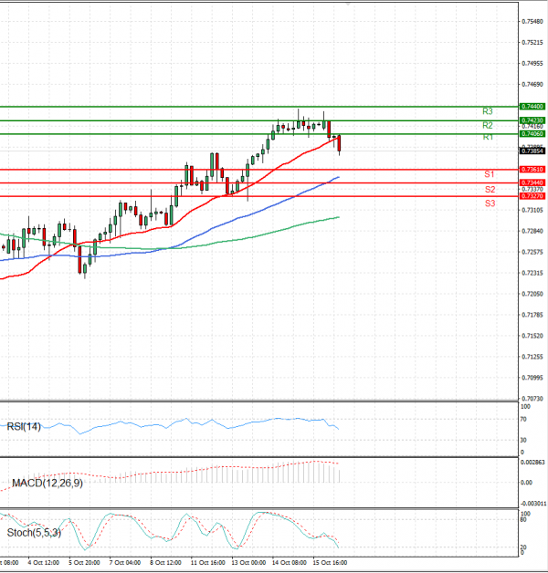The width and height of the screenshot is (548, 573).
Task: Click the 13 Oct 00:00 time label
Action: click(x=248, y=563)
